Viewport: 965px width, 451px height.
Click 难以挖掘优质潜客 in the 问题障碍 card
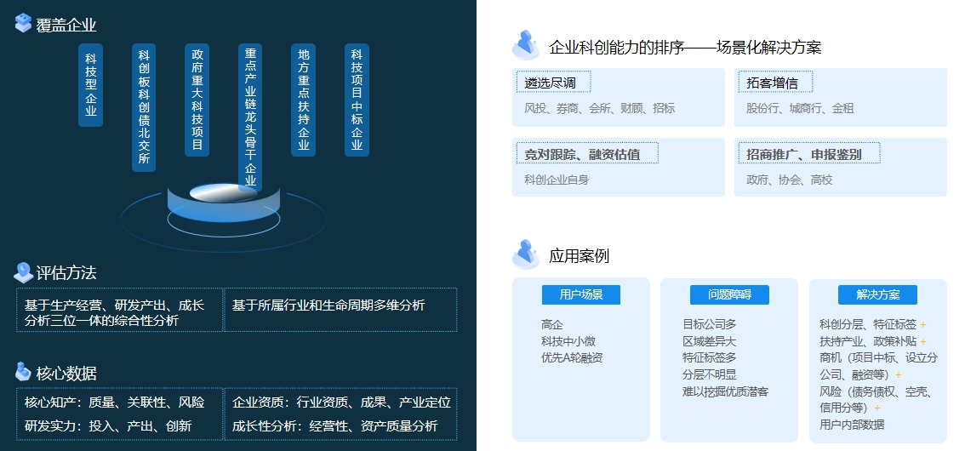tap(726, 391)
